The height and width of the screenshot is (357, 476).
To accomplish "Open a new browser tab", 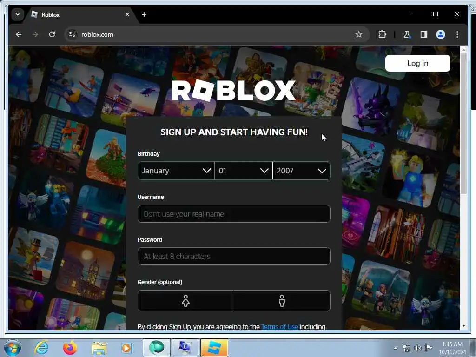I will click(144, 14).
